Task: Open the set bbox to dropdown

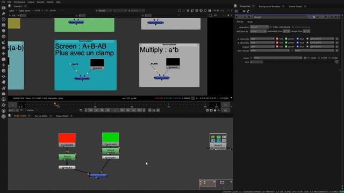Action: click(258, 31)
